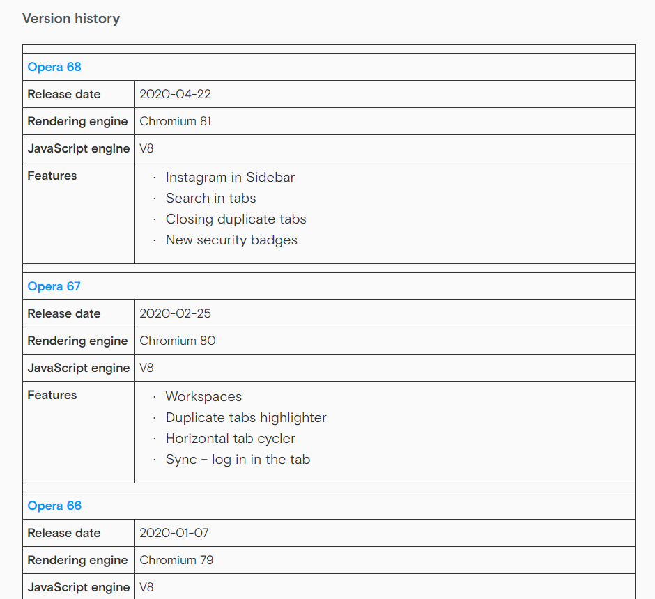The height and width of the screenshot is (599, 655).
Task: Click JavaScript engine label under Opera 66
Action: coord(79,587)
